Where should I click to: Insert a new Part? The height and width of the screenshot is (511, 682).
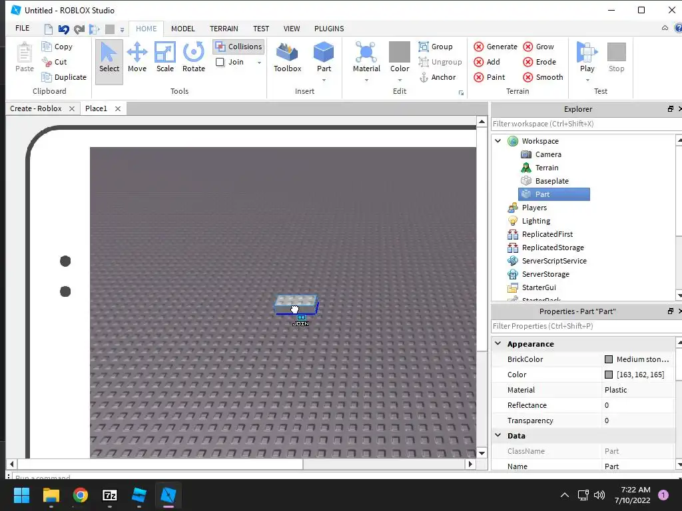(x=324, y=57)
